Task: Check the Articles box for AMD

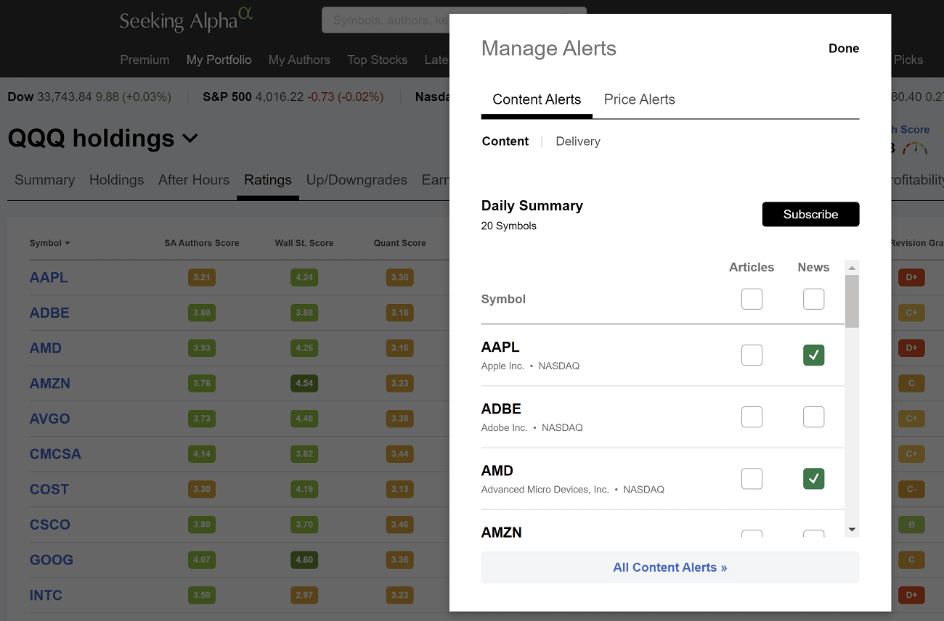Action: pyautogui.click(x=752, y=479)
